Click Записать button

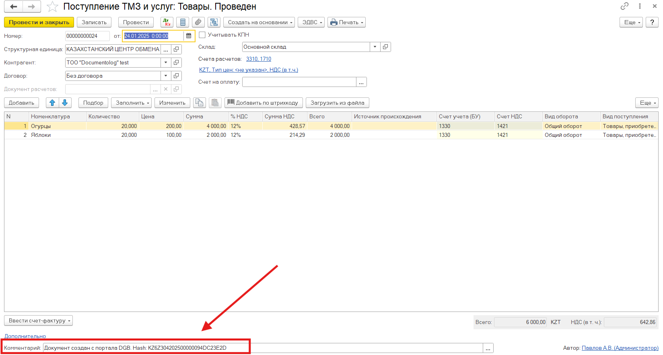pyautogui.click(x=94, y=23)
